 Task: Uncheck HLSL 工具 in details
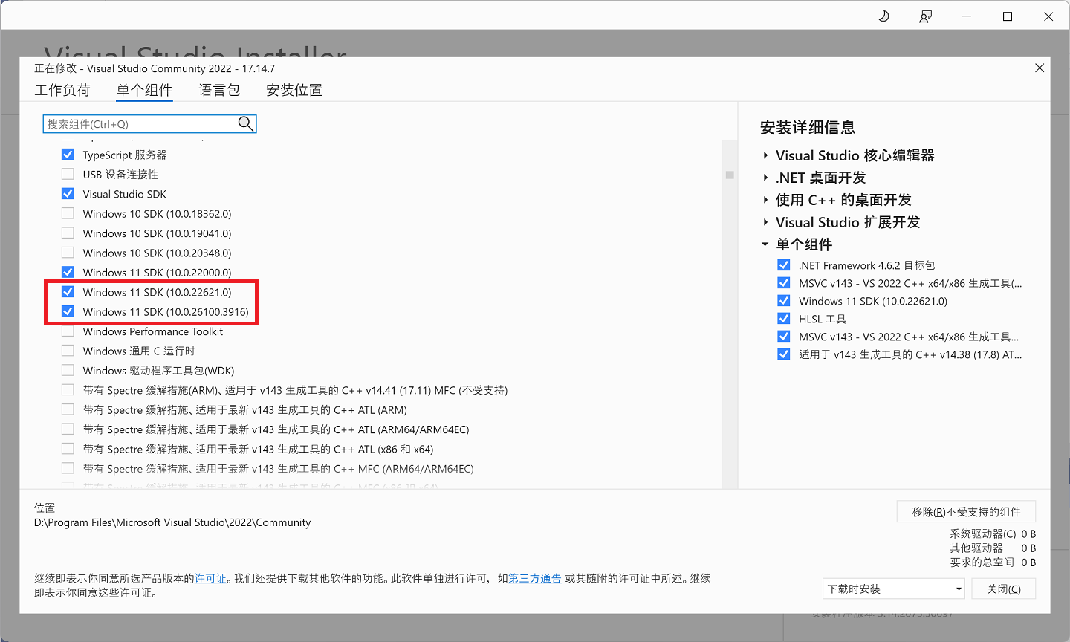pyautogui.click(x=783, y=319)
